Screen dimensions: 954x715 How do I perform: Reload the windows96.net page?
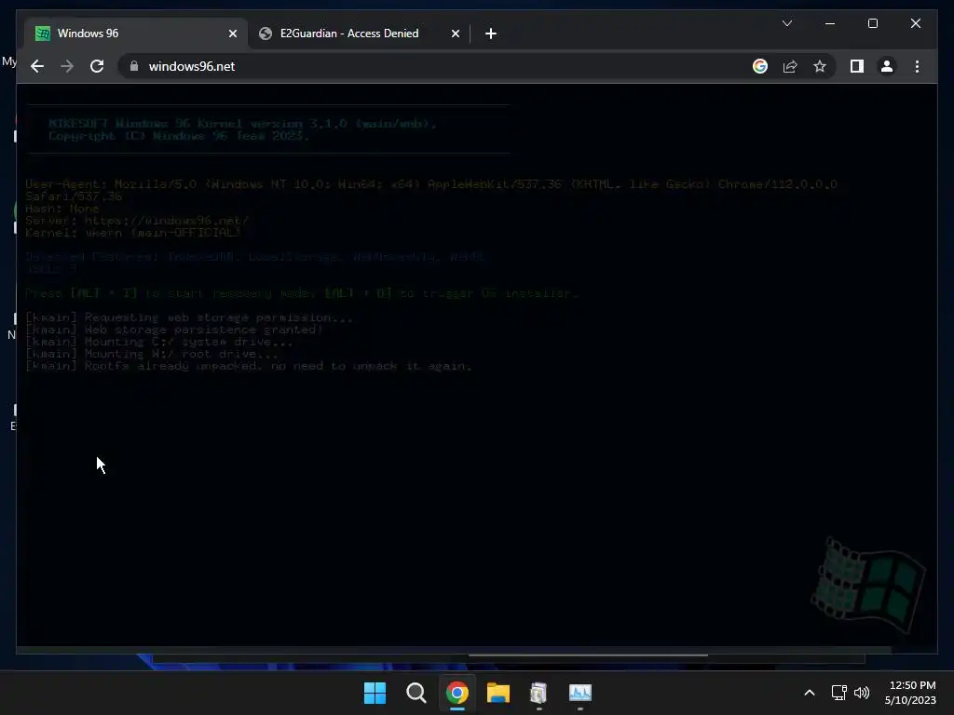click(x=97, y=66)
